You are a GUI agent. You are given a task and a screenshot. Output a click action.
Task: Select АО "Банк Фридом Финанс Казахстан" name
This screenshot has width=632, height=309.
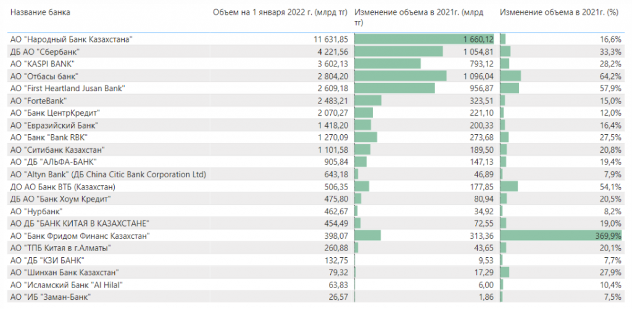click(80, 236)
